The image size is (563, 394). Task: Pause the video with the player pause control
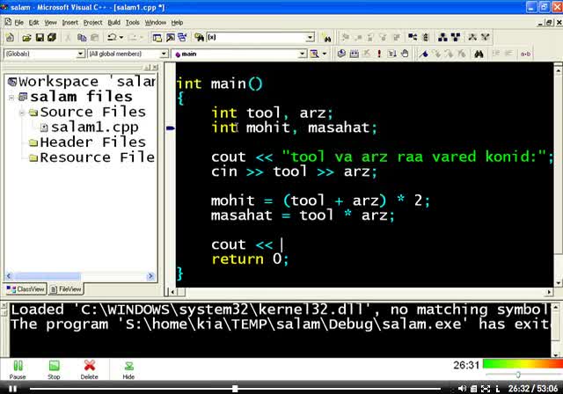point(13,389)
